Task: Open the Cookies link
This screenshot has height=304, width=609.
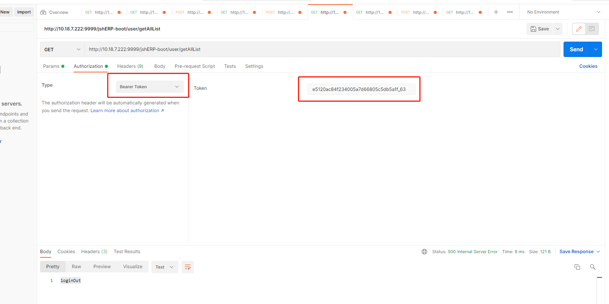Action: point(588,66)
